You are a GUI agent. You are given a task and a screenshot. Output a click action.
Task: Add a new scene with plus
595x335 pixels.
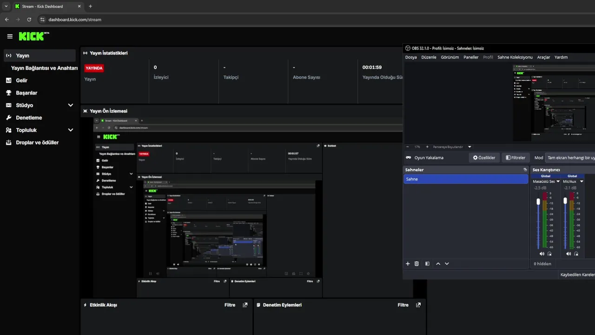coord(408,263)
